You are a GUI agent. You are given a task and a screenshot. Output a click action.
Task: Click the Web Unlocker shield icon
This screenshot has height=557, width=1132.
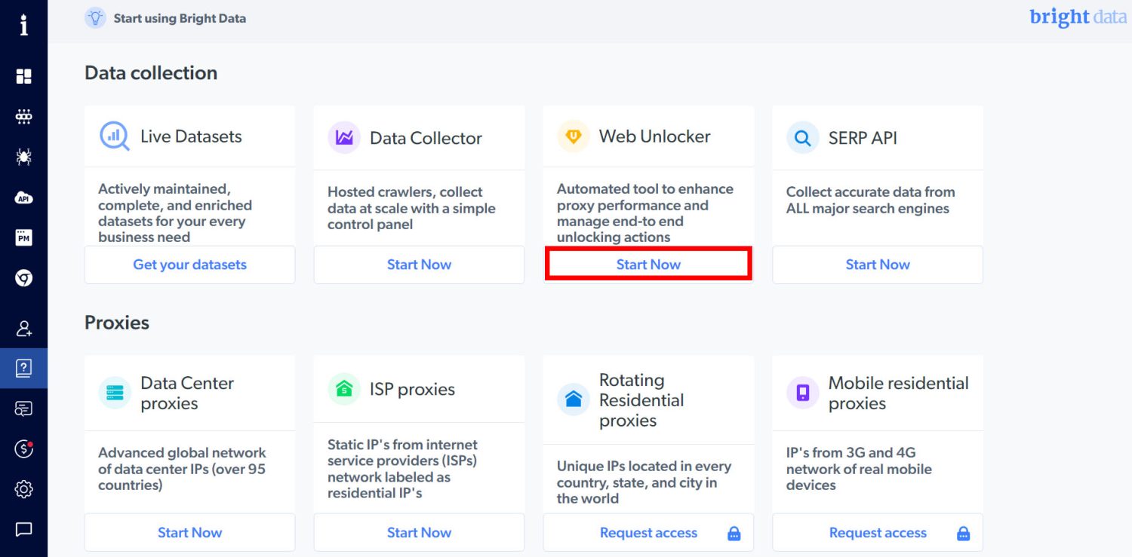[x=574, y=136]
